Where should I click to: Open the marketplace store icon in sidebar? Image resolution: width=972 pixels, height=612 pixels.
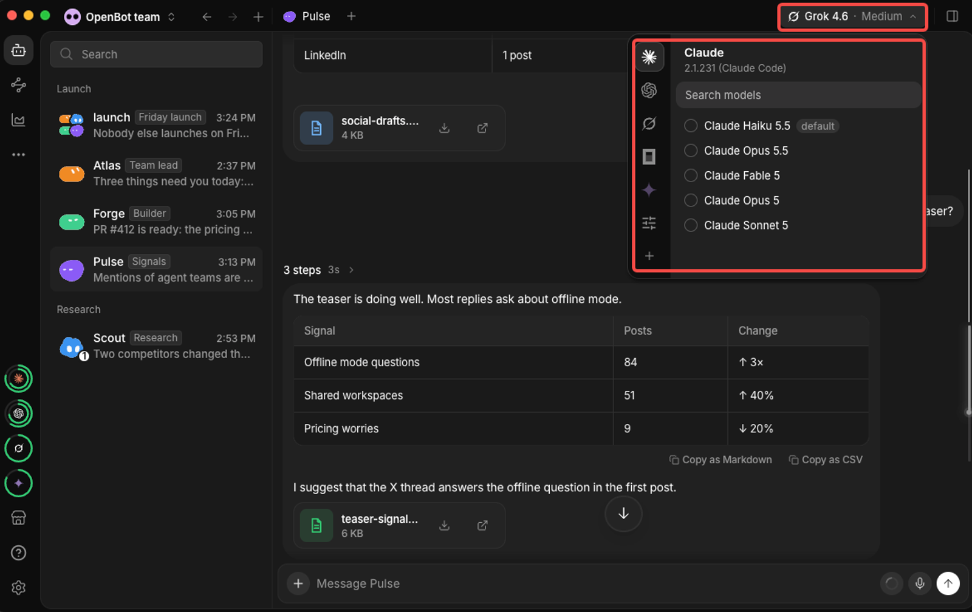tap(19, 518)
